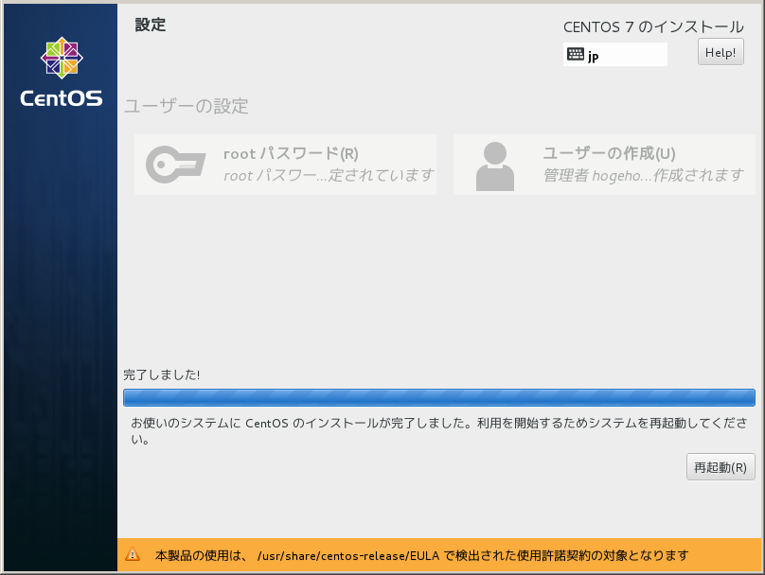Click the CENTOS 7 のインストール title

(x=653, y=26)
